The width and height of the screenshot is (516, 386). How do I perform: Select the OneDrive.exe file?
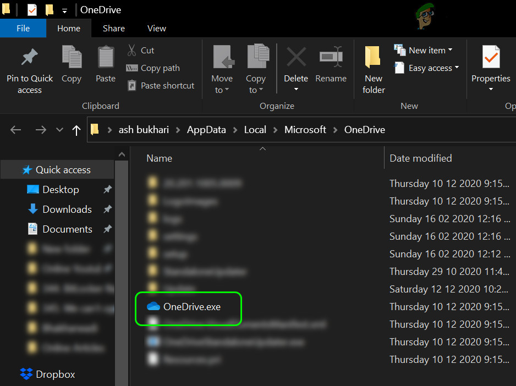[192, 307]
